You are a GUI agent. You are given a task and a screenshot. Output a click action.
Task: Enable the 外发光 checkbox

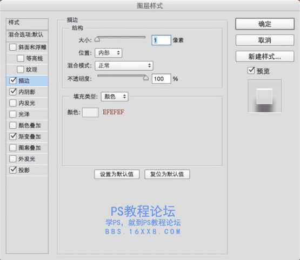(x=13, y=159)
